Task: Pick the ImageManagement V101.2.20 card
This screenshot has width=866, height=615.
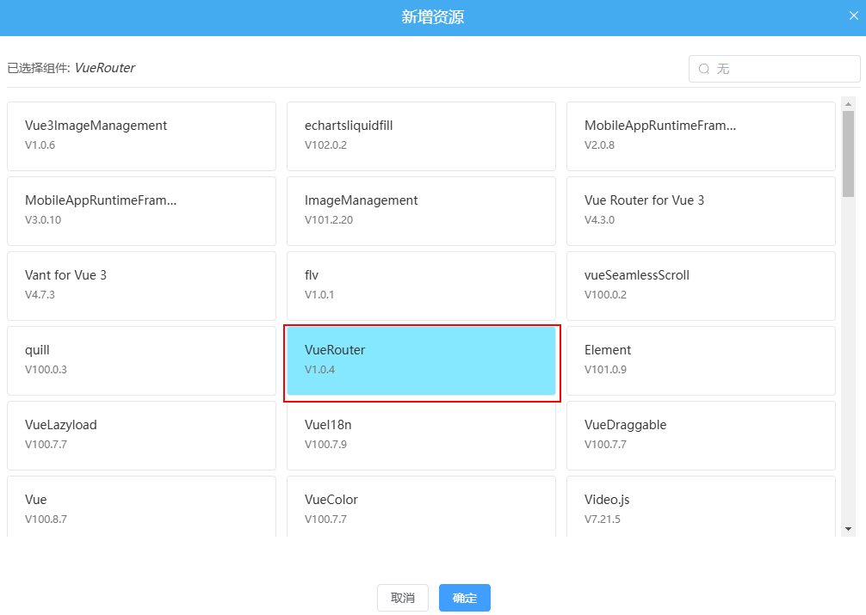Action: pyautogui.click(x=422, y=212)
